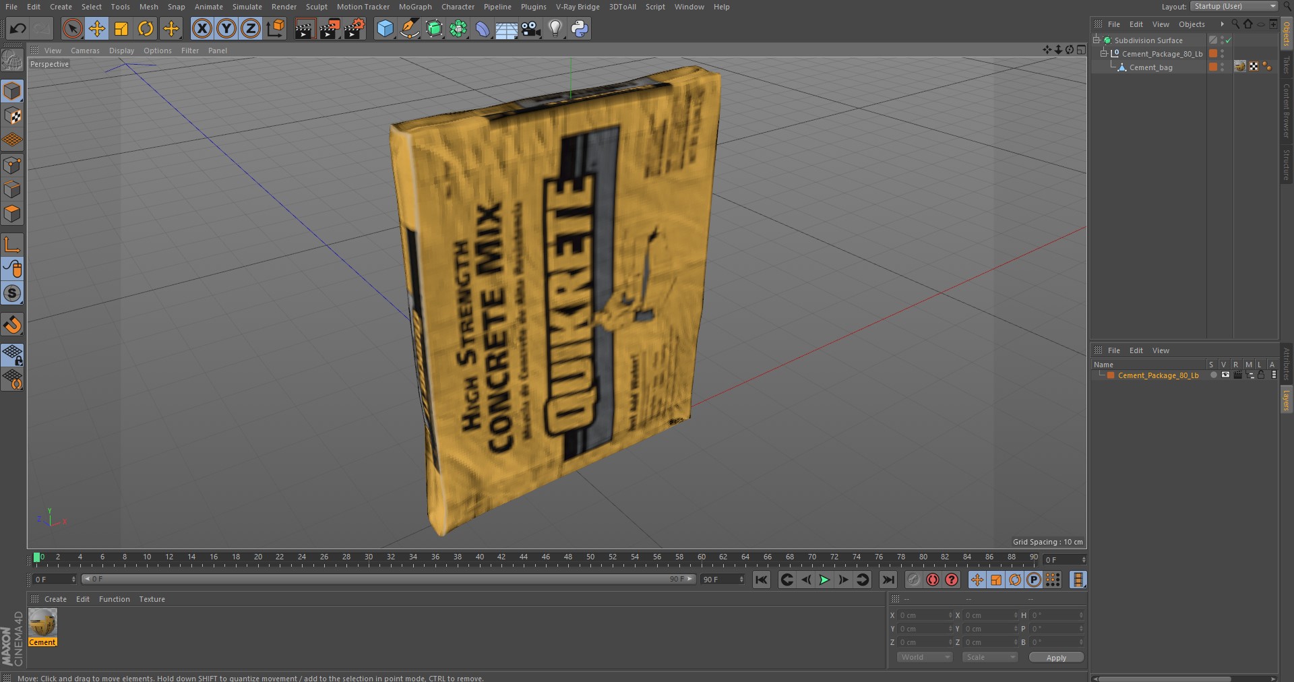Add a Subdivision Surface generator

[434, 28]
